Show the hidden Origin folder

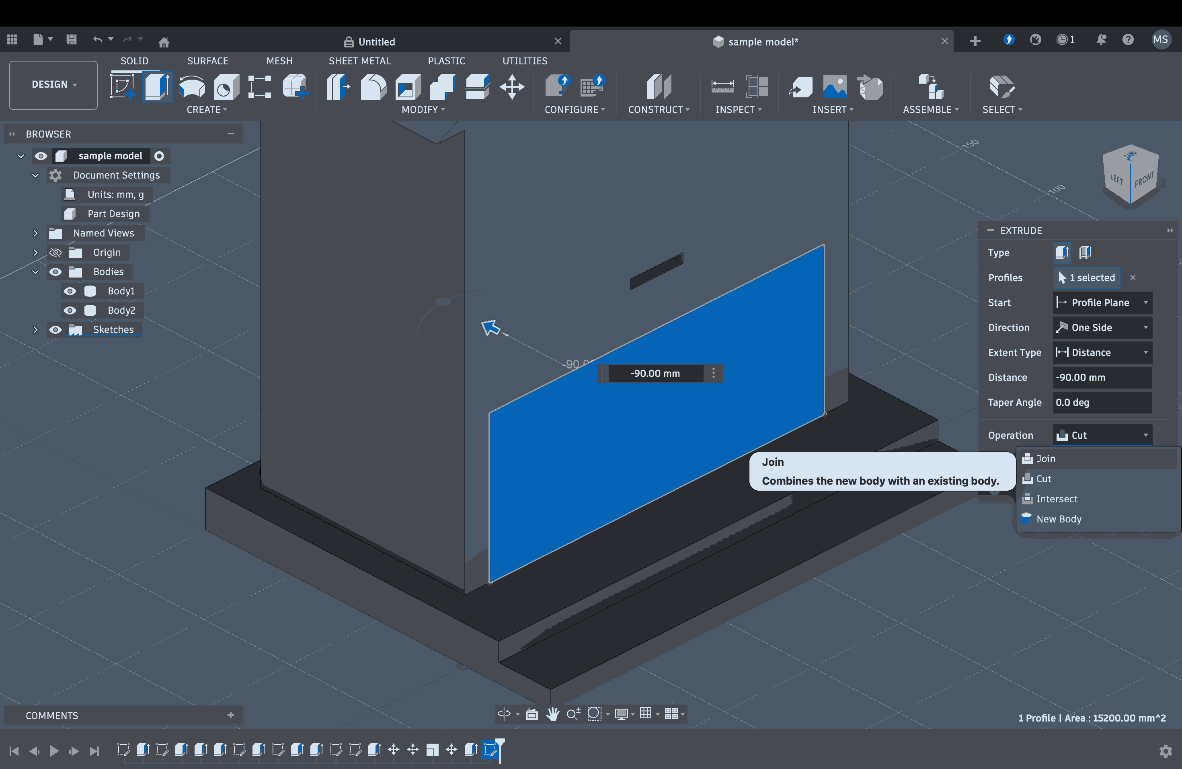tap(55, 252)
